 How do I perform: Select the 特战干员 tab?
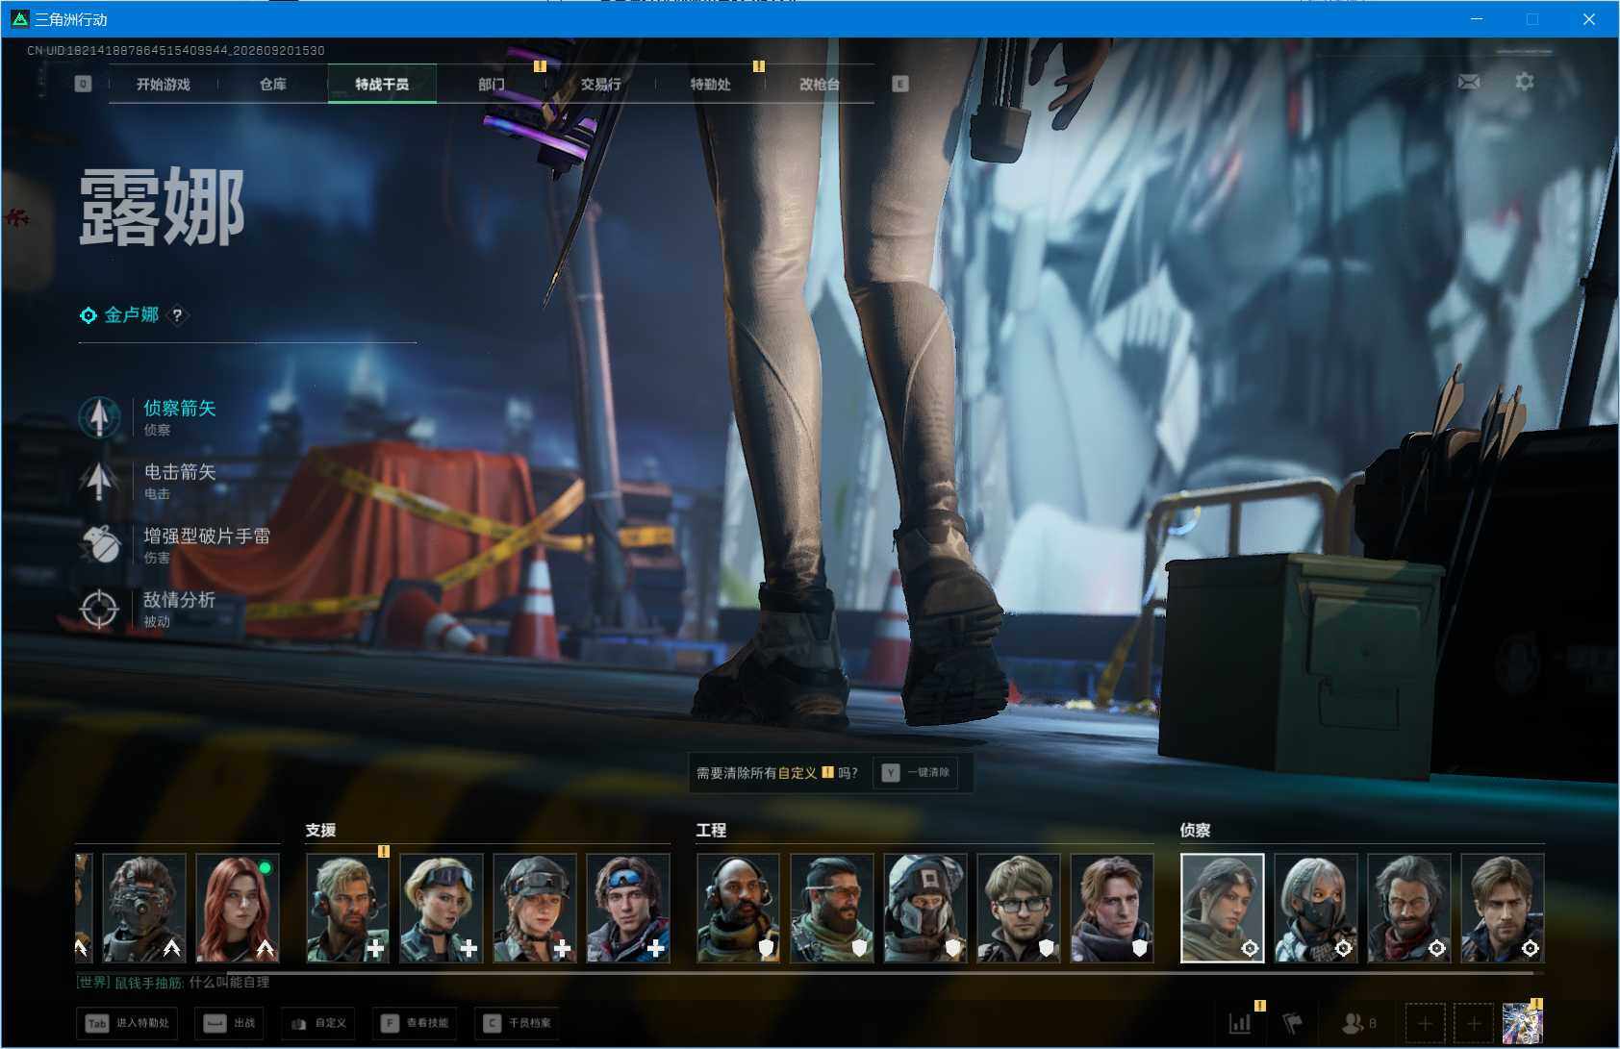(382, 84)
